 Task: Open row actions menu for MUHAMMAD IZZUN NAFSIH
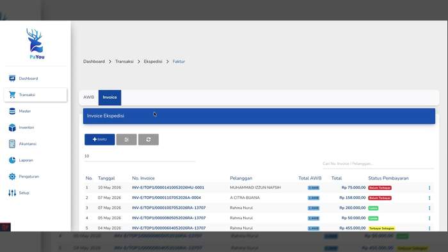(429, 188)
